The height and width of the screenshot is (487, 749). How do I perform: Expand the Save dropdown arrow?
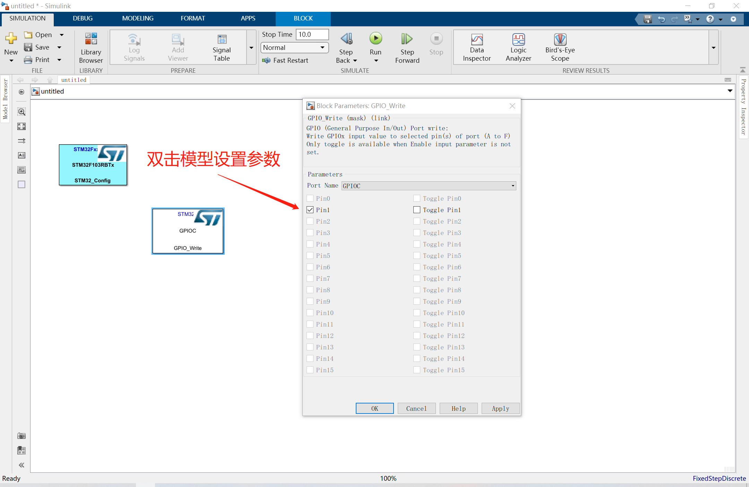(59, 47)
